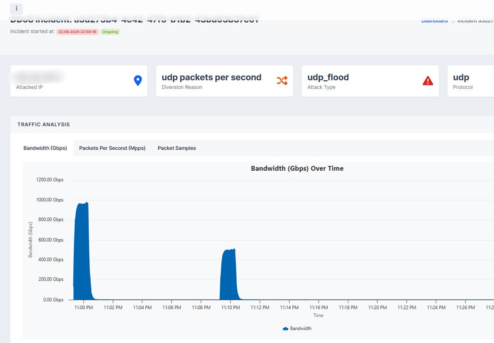Screen dimensions: 494x343
Task: Click the first bandwidth spike peak on the chart
Action: (x=82, y=204)
